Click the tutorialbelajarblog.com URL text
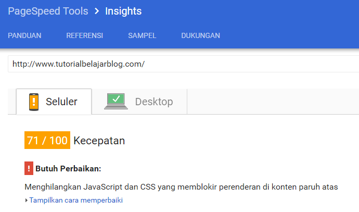The image size is (359, 212). (x=78, y=64)
